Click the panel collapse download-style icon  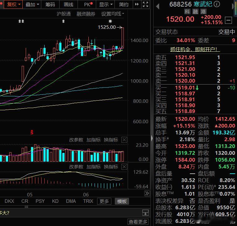(x=145, y=213)
